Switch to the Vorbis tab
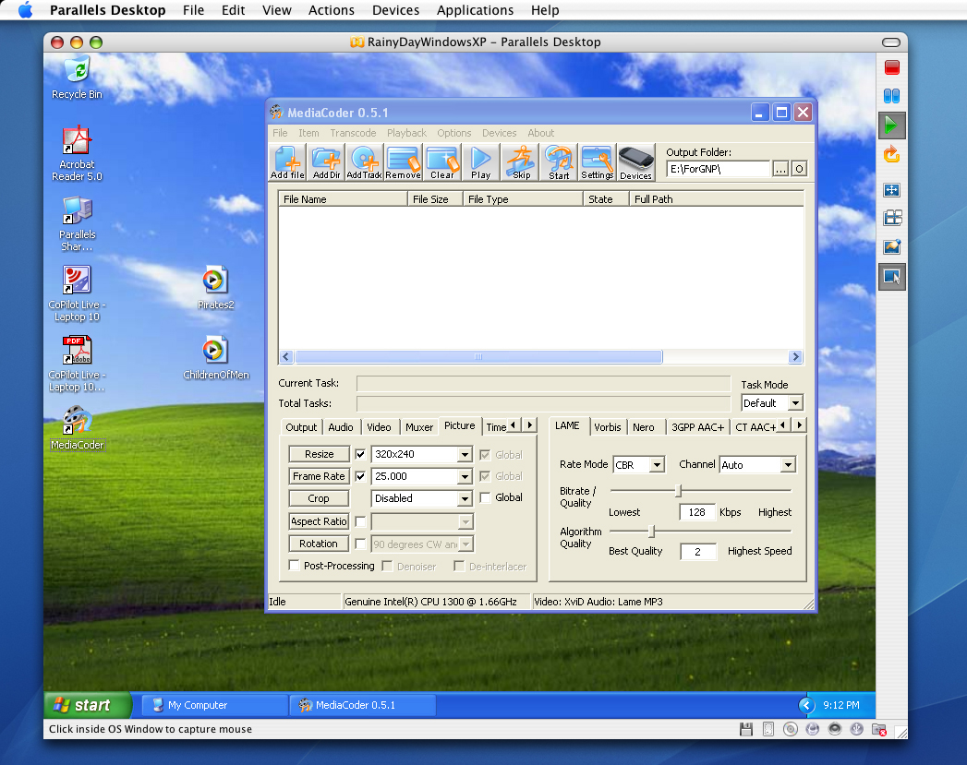 pos(608,427)
